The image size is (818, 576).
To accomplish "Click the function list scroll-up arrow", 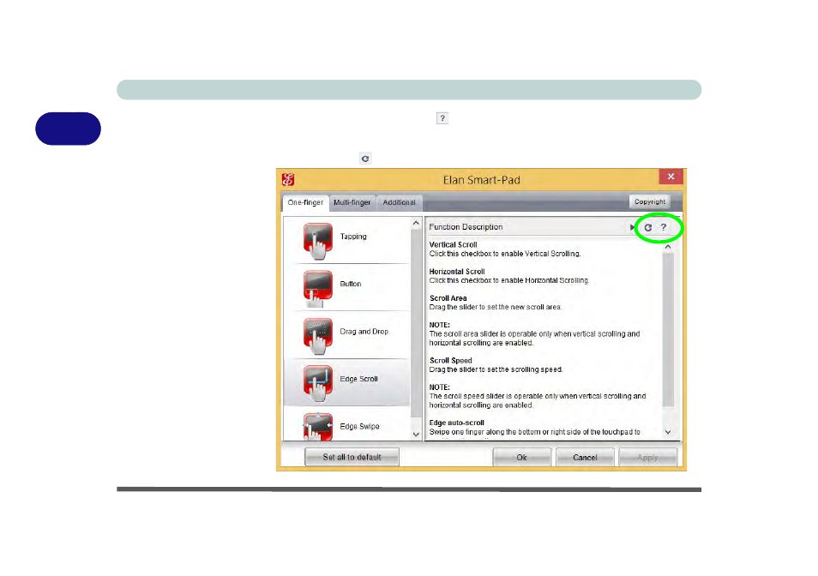I will tap(416, 223).
